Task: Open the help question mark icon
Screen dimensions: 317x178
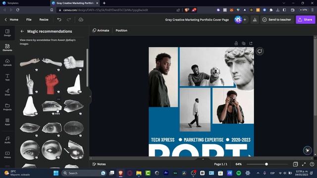Action: pos(312,164)
